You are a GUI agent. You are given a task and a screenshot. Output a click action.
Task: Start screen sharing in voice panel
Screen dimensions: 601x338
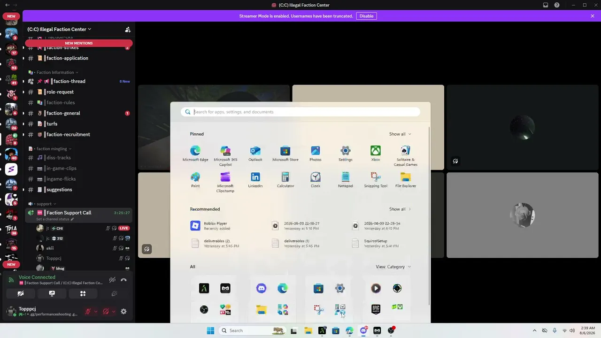(x=52, y=293)
